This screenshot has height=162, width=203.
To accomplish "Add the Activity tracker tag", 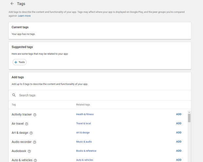I will (x=178, y=114).
